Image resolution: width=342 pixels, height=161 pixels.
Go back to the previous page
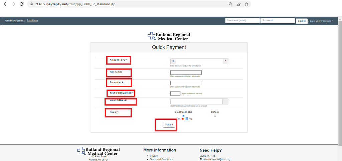coord(5,4)
